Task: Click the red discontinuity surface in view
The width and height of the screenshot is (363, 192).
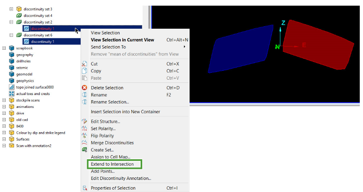Action: pyautogui.click(x=318, y=44)
